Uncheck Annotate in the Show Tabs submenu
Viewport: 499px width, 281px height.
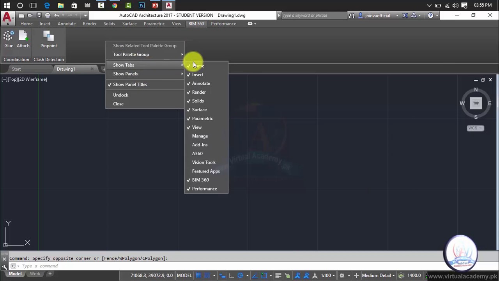pos(206,84)
